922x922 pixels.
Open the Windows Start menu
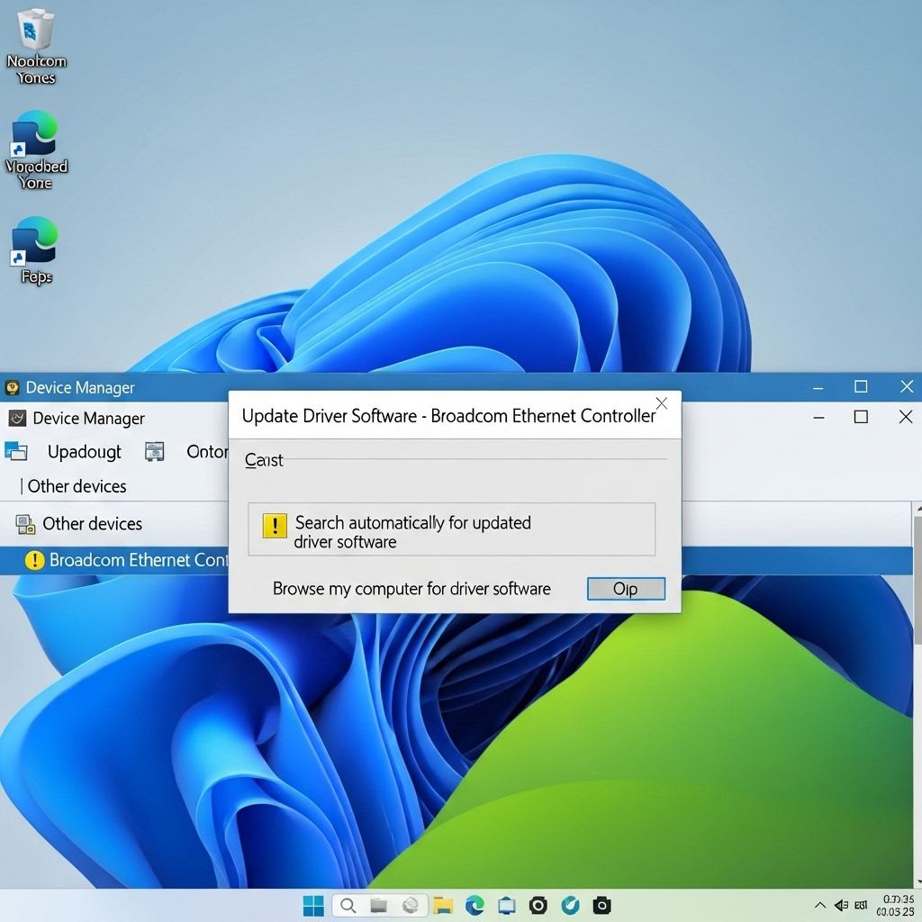(x=313, y=906)
